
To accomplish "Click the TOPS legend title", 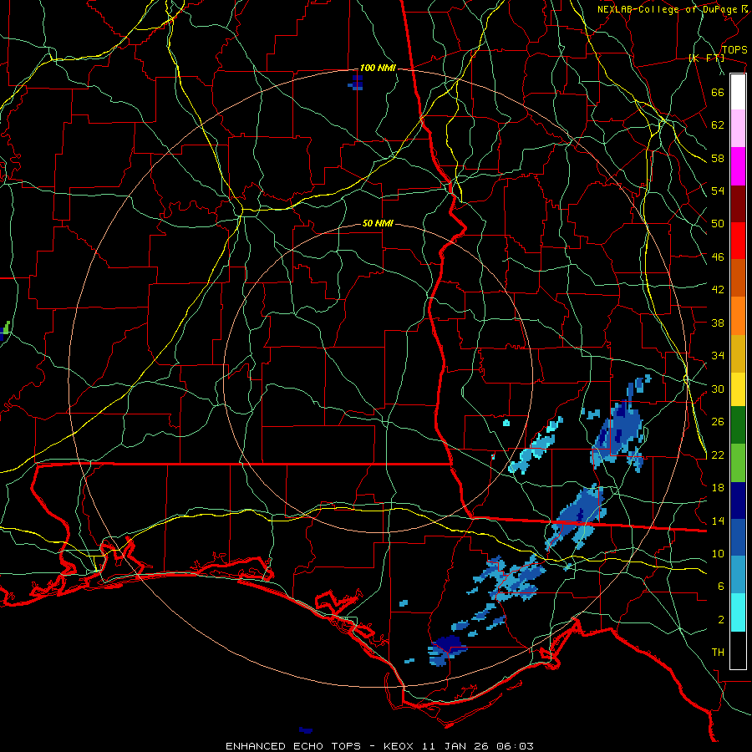I will (x=734, y=50).
